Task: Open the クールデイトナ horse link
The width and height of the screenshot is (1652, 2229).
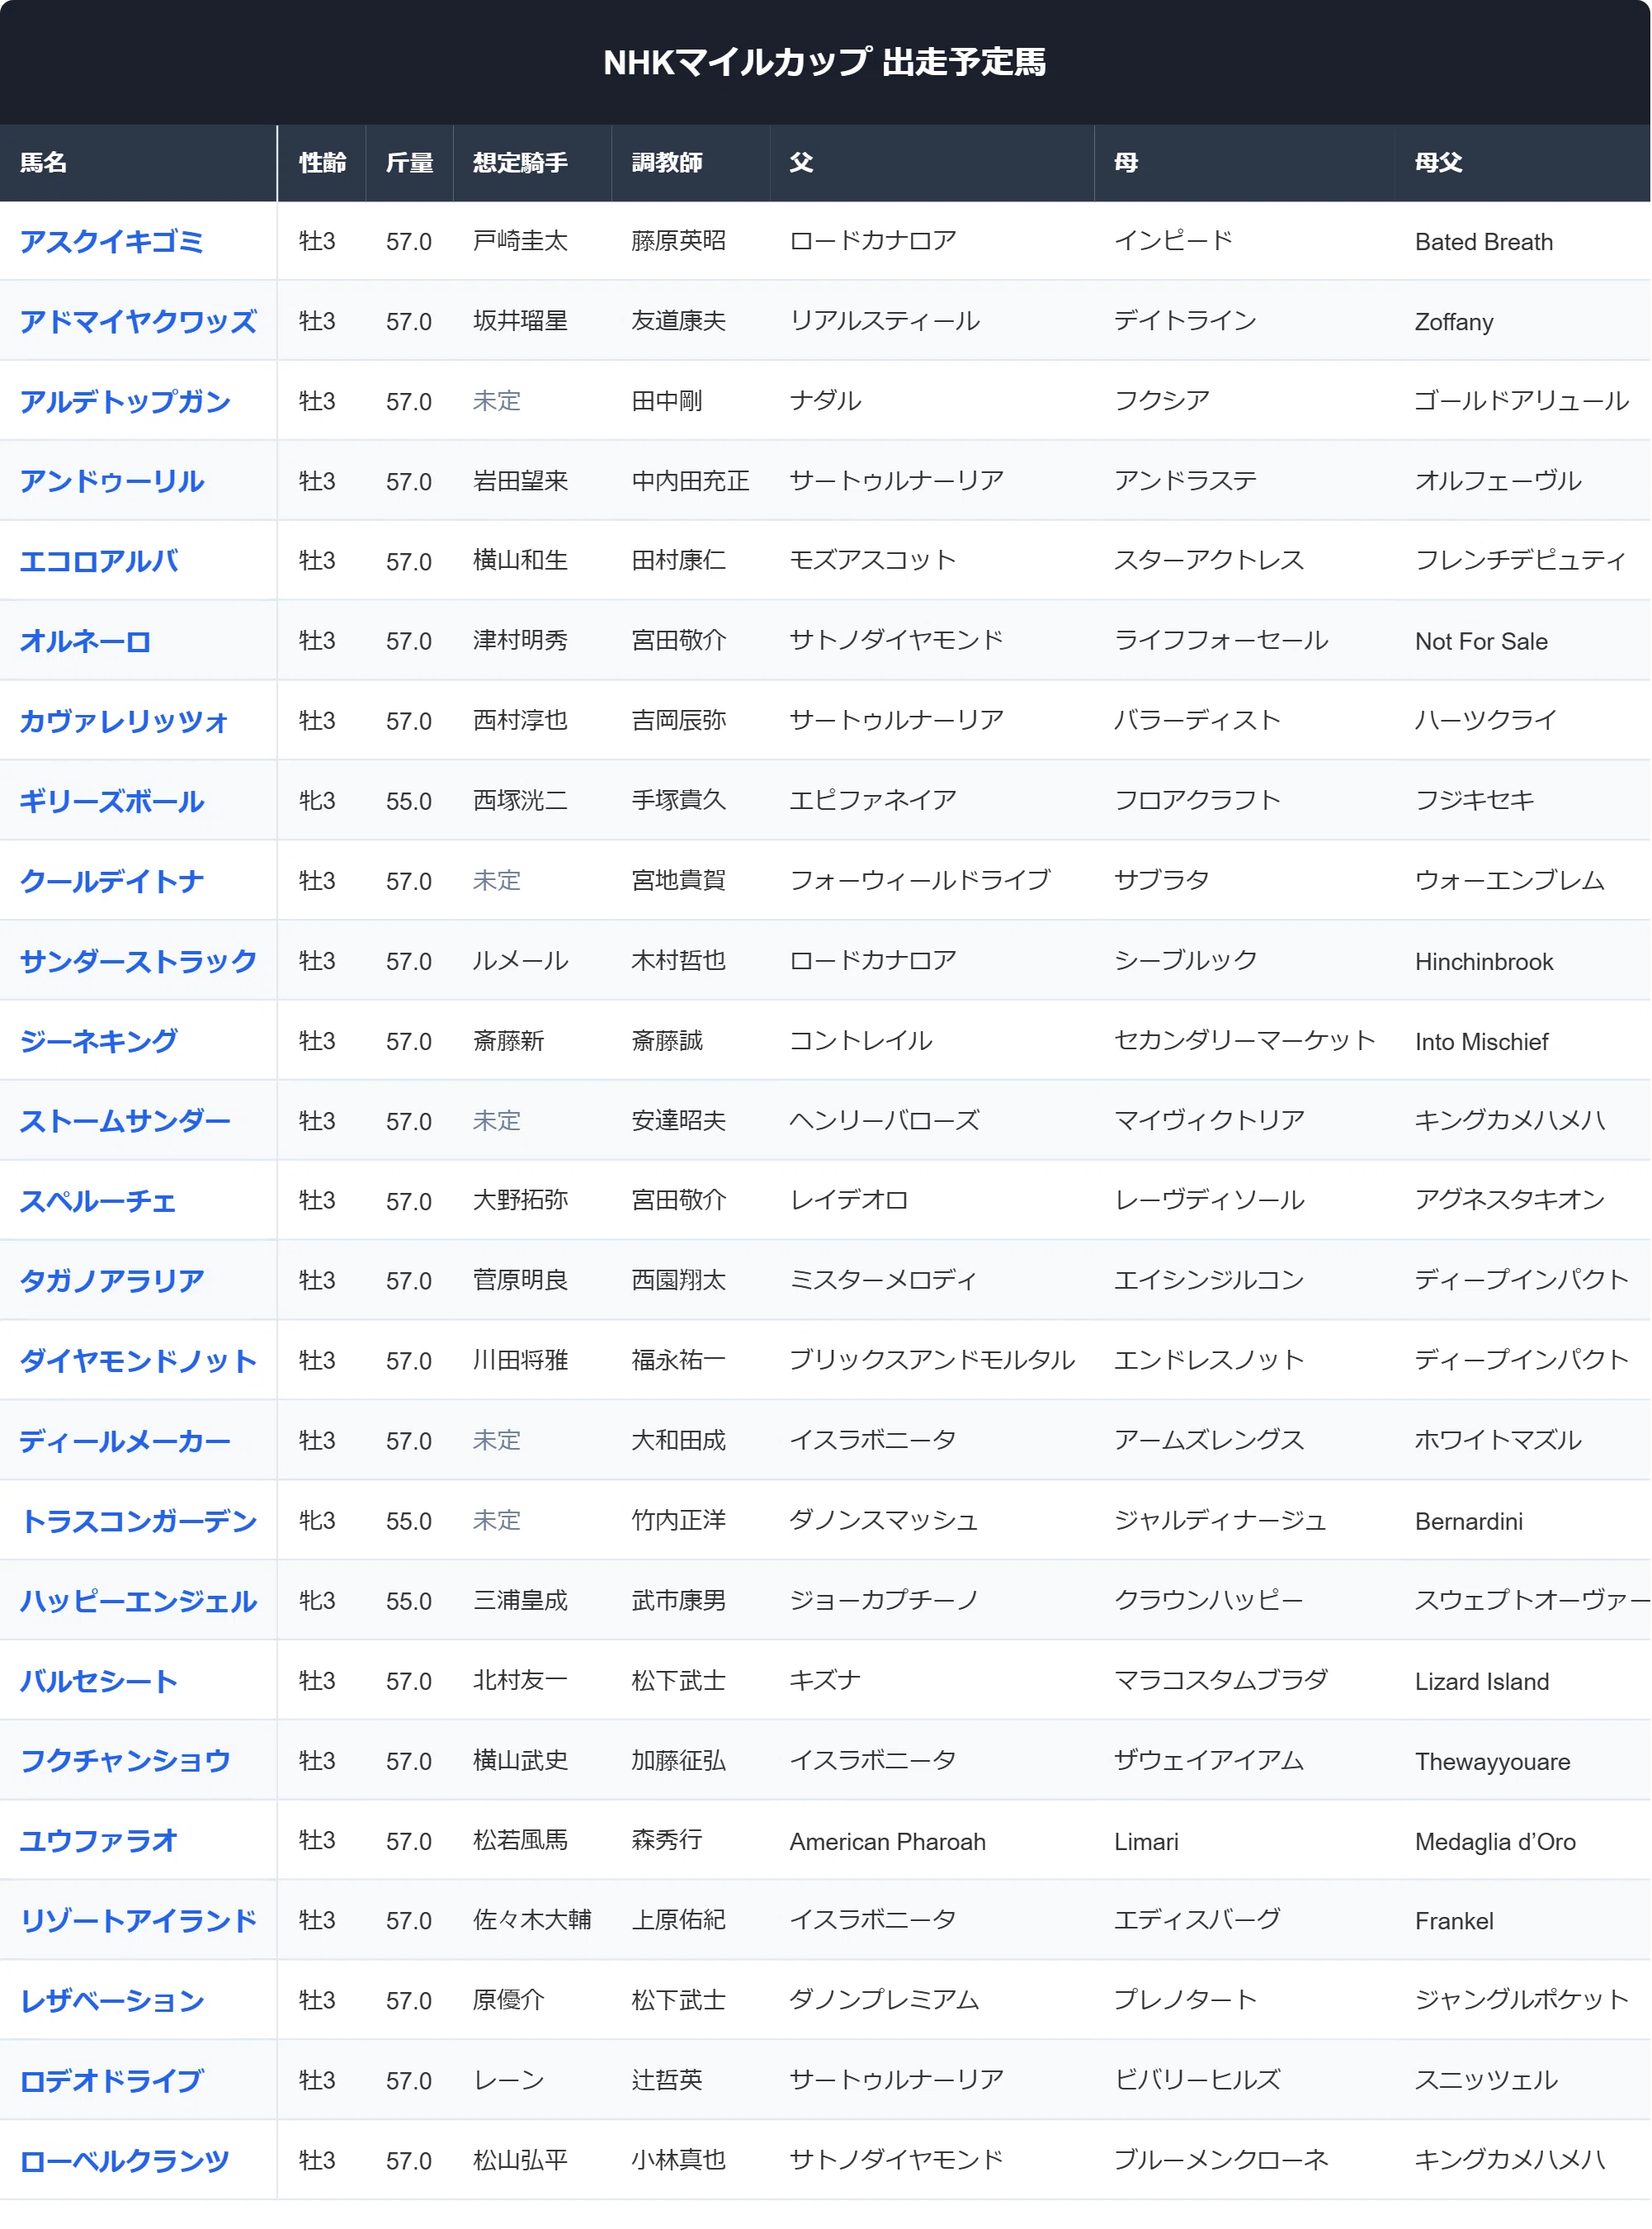Action: 112,882
